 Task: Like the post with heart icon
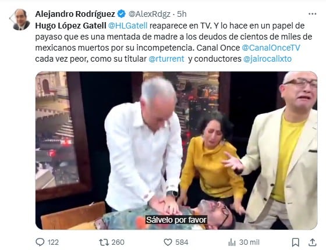tap(168, 242)
